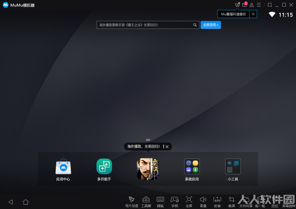Viewport: 296px width, 209px height.
Task: Open 定位 location settings
Action: tap(275, 202)
